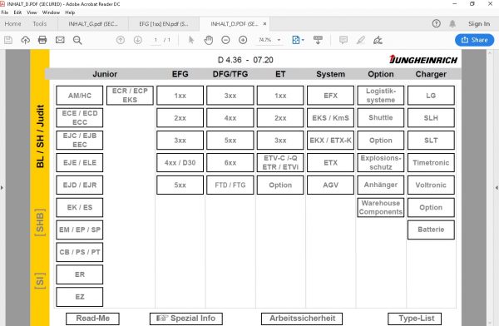Expand the left navigation pane arrow

2,188
